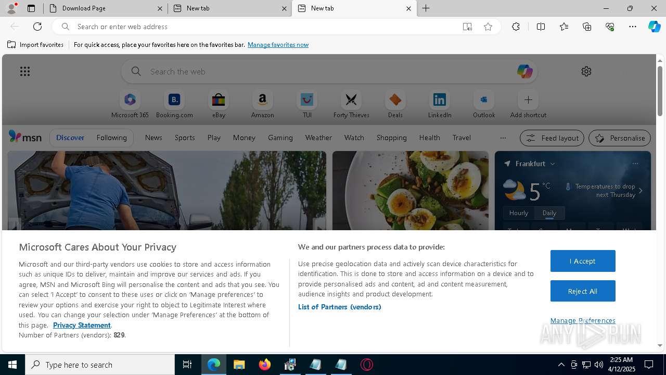Open the Favorites list icon
Viewport: 666px width, 375px height.
(564, 27)
